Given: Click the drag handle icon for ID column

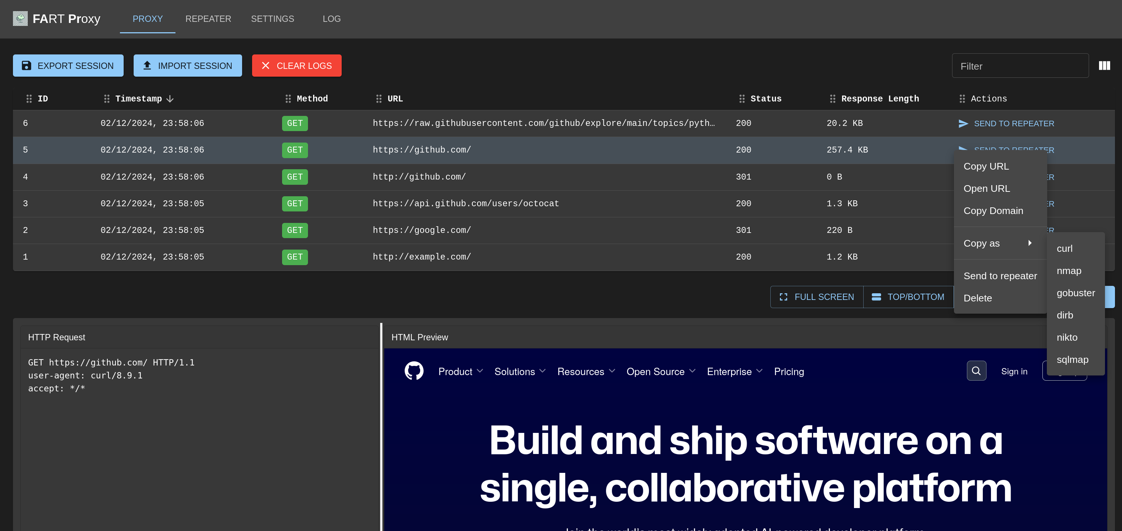Looking at the screenshot, I should (x=29, y=99).
